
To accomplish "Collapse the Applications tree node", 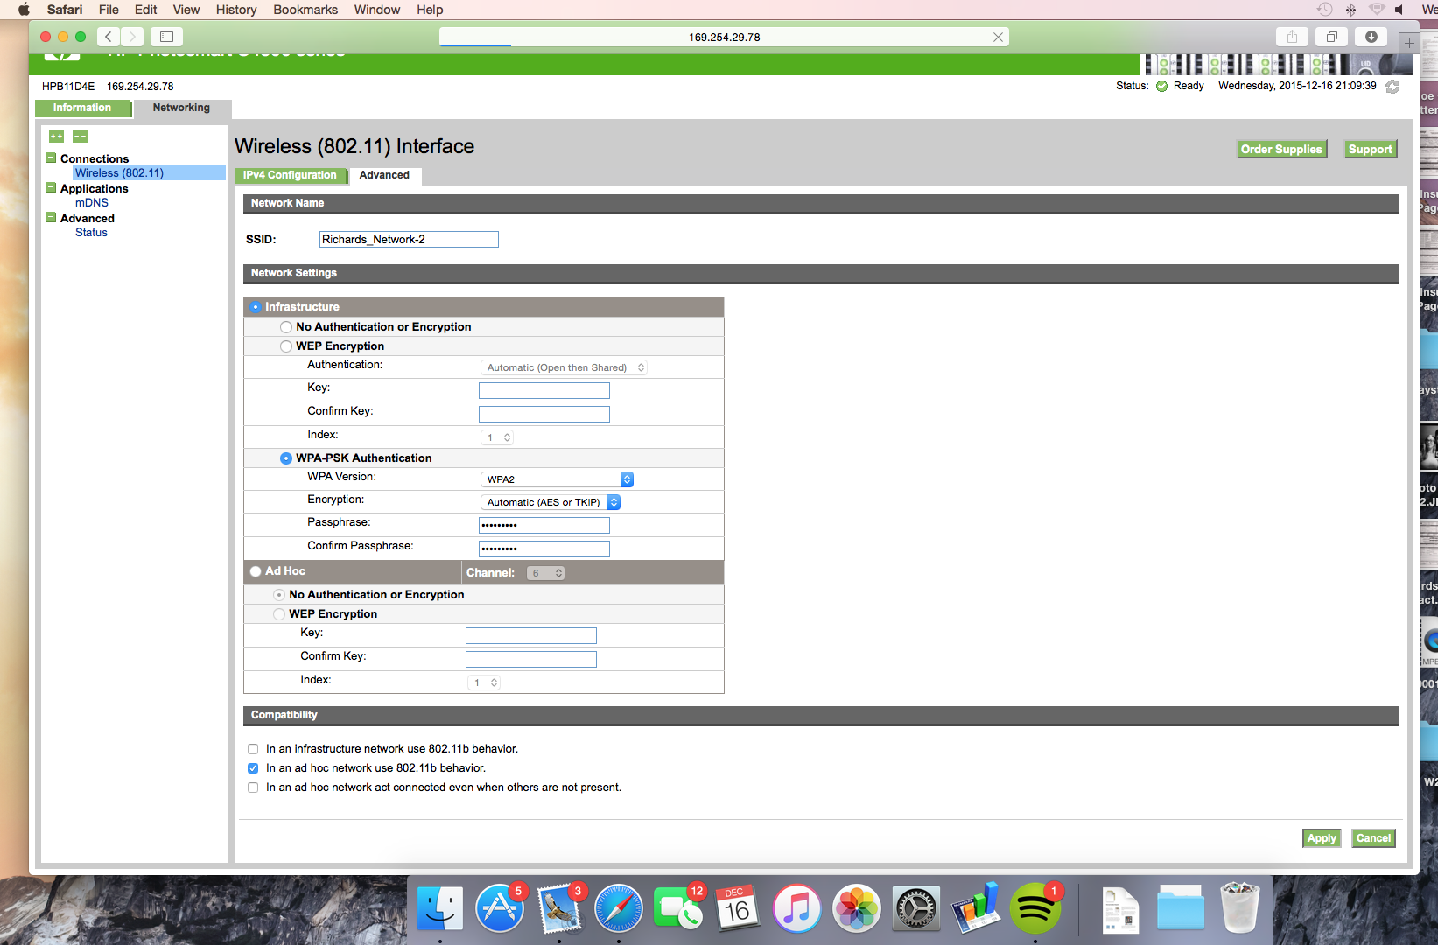I will tap(51, 188).
